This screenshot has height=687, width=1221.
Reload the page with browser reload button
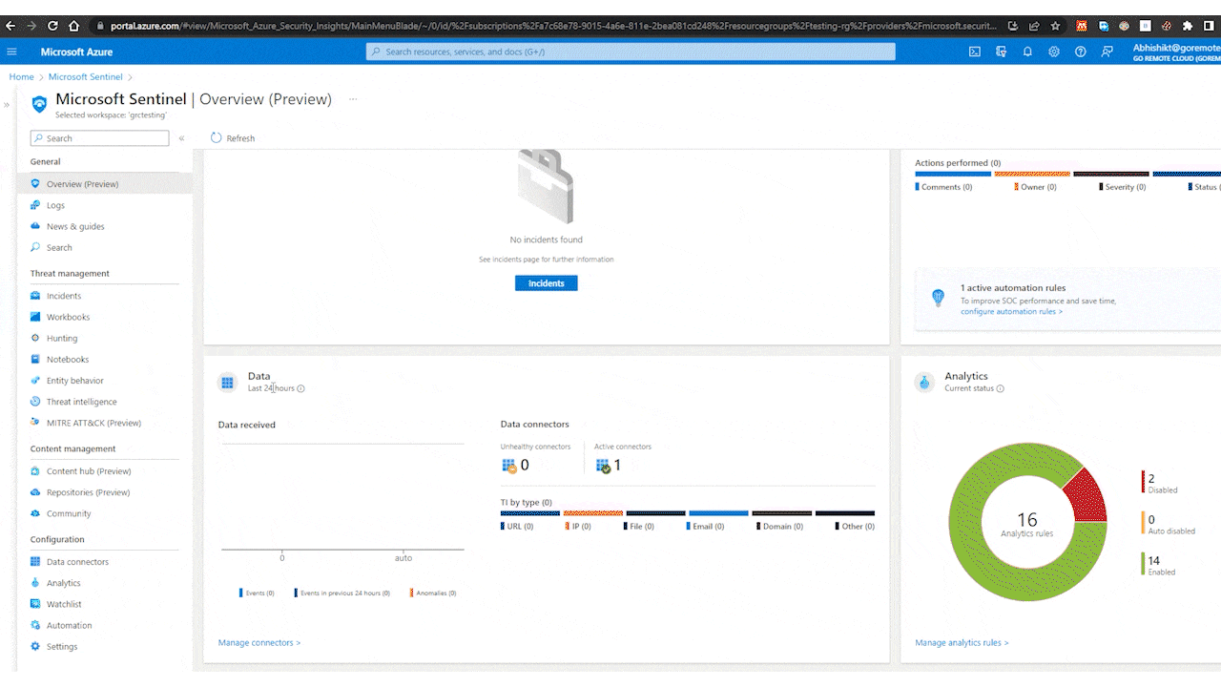(52, 26)
